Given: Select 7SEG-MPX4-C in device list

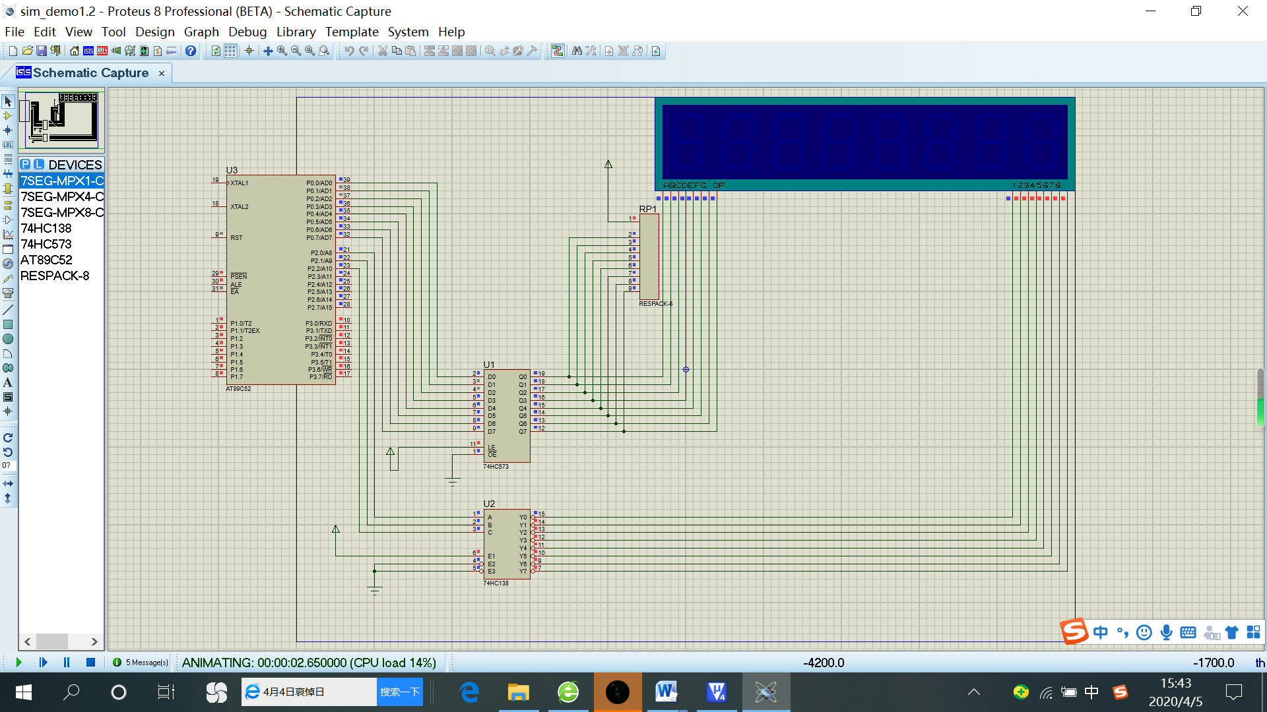Looking at the screenshot, I should click(x=61, y=196).
